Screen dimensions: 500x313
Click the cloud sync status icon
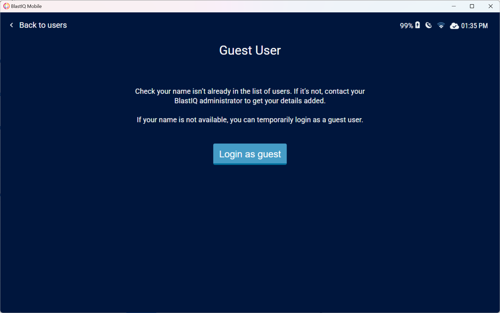(454, 26)
